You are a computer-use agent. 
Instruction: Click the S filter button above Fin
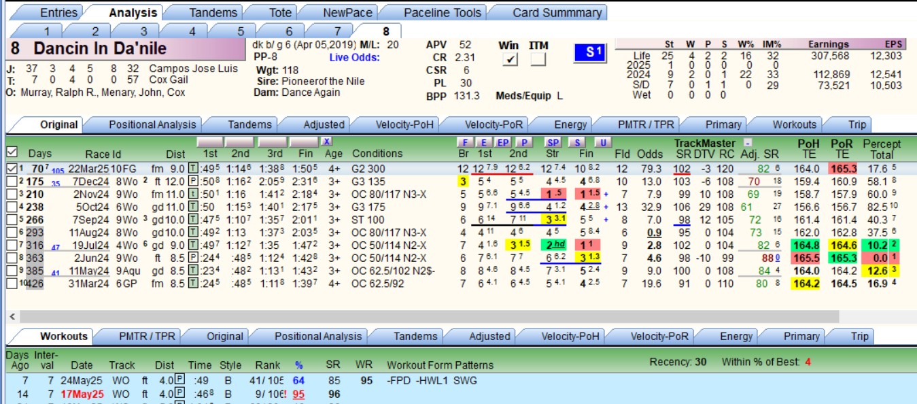click(x=578, y=142)
